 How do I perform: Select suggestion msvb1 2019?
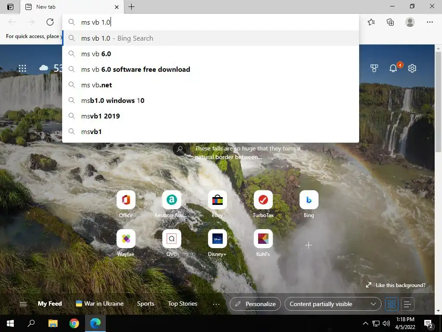211,116
